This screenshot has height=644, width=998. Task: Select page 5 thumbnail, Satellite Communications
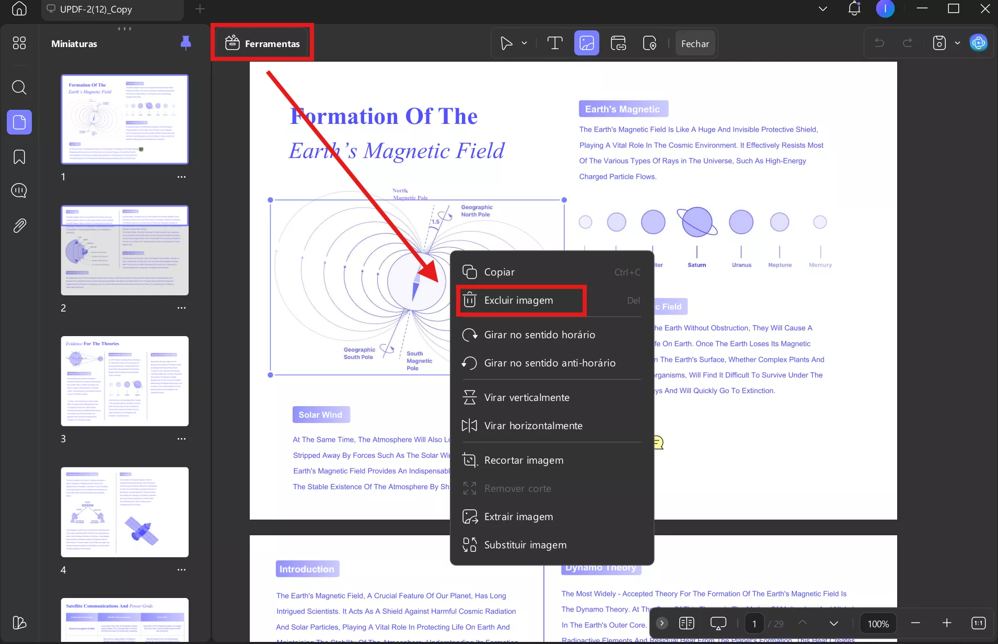coord(124,620)
